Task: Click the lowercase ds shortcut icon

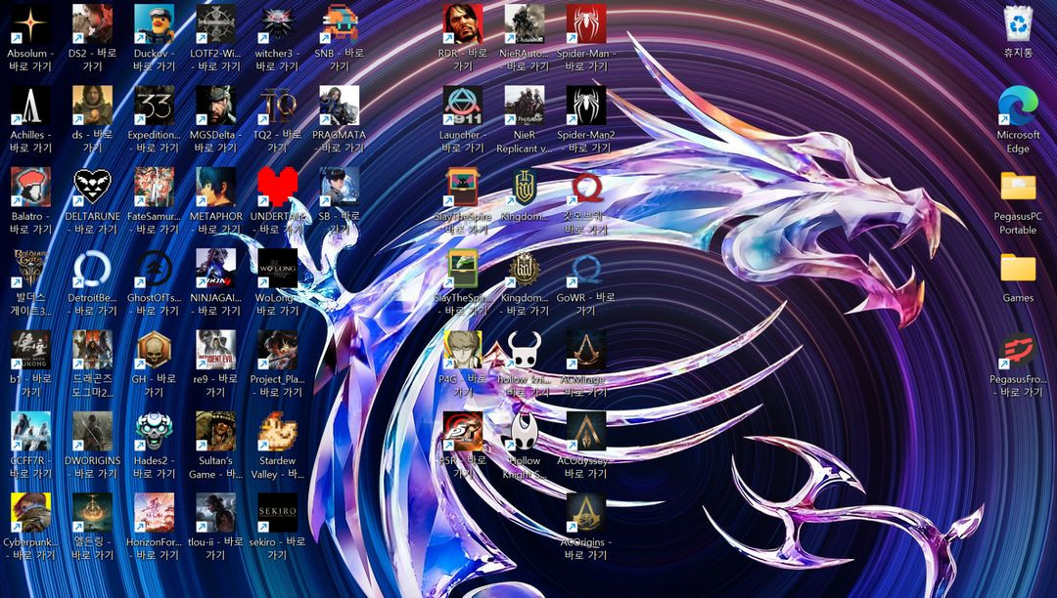Action: [x=92, y=106]
